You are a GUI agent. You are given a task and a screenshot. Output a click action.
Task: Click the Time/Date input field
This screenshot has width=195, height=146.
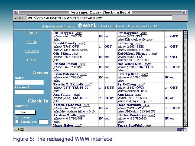[x=43, y=122]
